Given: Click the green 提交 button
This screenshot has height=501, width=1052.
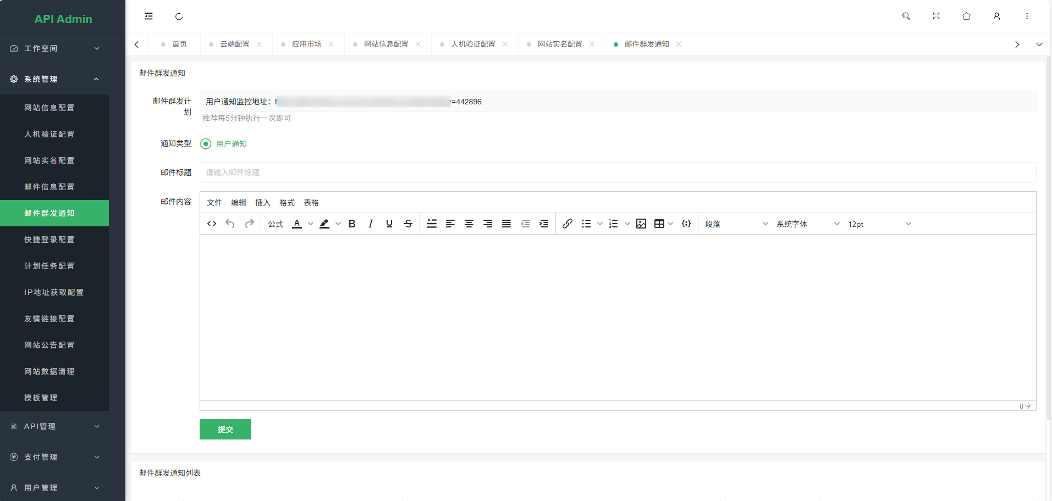Looking at the screenshot, I should tap(225, 430).
